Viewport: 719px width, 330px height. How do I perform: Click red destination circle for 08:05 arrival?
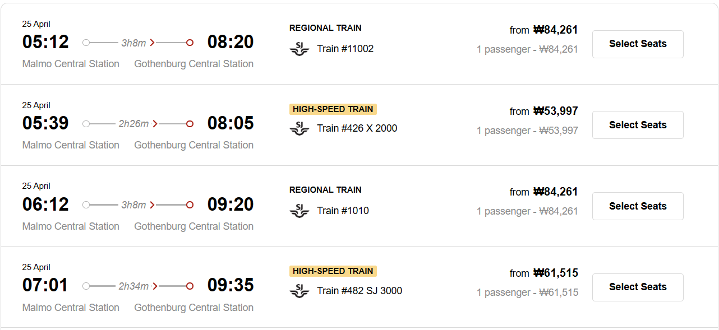tap(190, 124)
